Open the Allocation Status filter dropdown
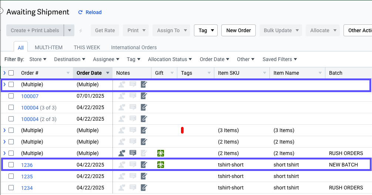The height and width of the screenshot is (195, 372). coord(170,59)
